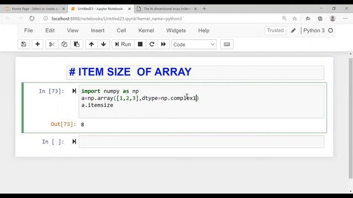The image size is (353, 198).
Task: Refresh the page with reload icon
Action: [32, 18]
